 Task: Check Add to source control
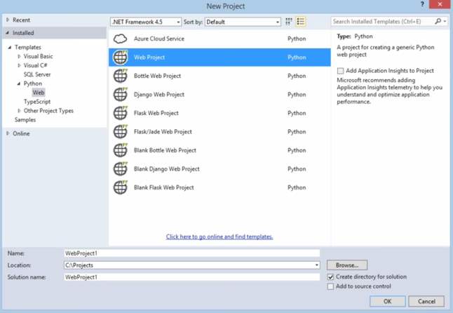(330, 286)
